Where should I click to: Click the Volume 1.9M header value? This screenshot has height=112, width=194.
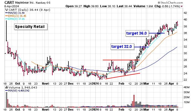click(x=143, y=6)
